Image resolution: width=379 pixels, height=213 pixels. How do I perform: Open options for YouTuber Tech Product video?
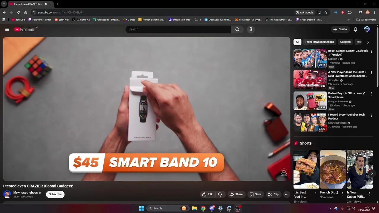[371, 115]
